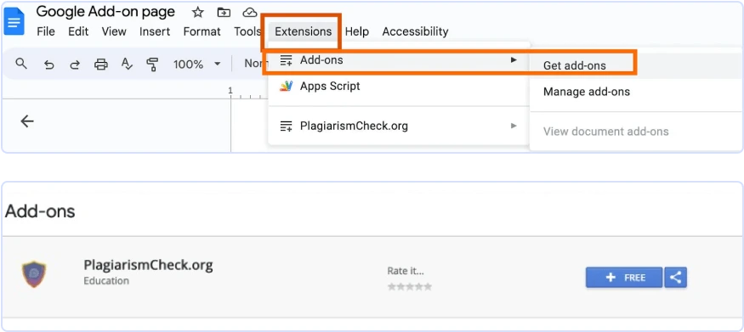Open the Insert menu
744x332 pixels.
click(x=155, y=31)
